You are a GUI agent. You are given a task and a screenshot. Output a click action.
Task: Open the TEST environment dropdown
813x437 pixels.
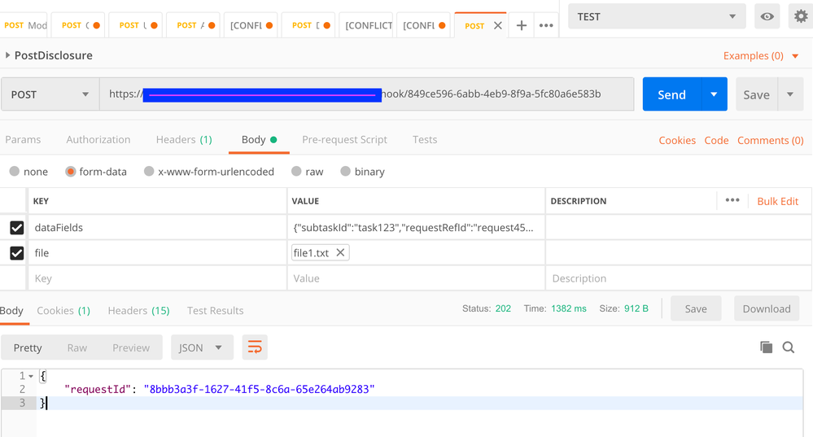(x=657, y=16)
